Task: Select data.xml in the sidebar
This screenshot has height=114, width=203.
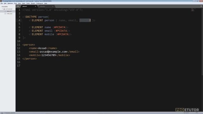Action: [x=9, y=11]
